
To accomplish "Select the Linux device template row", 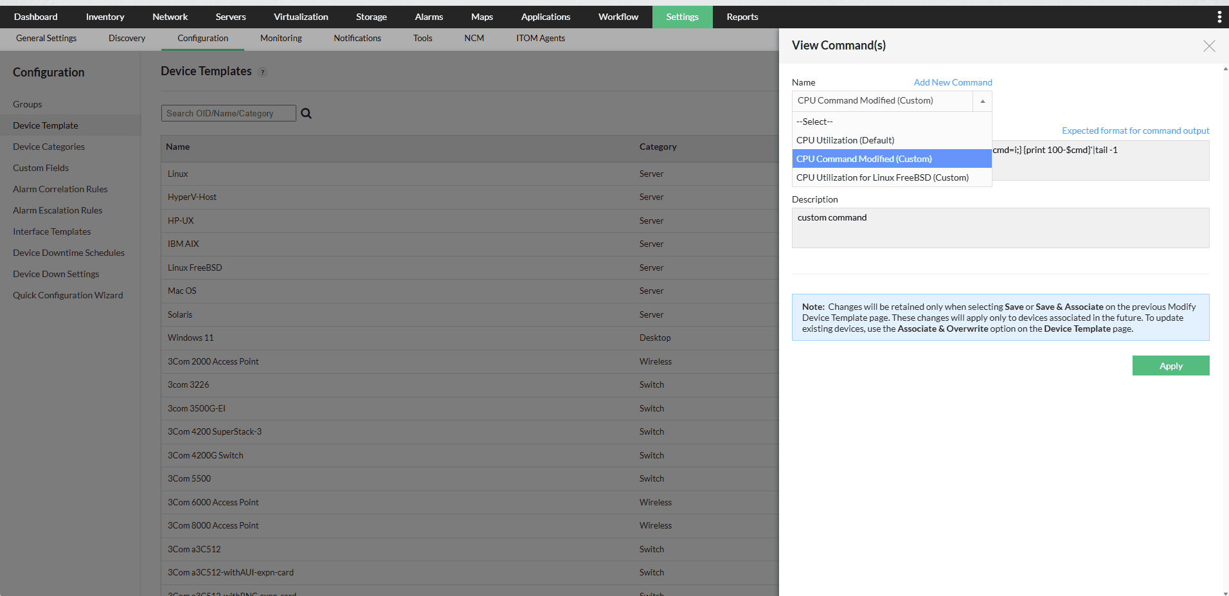I will pos(177,174).
